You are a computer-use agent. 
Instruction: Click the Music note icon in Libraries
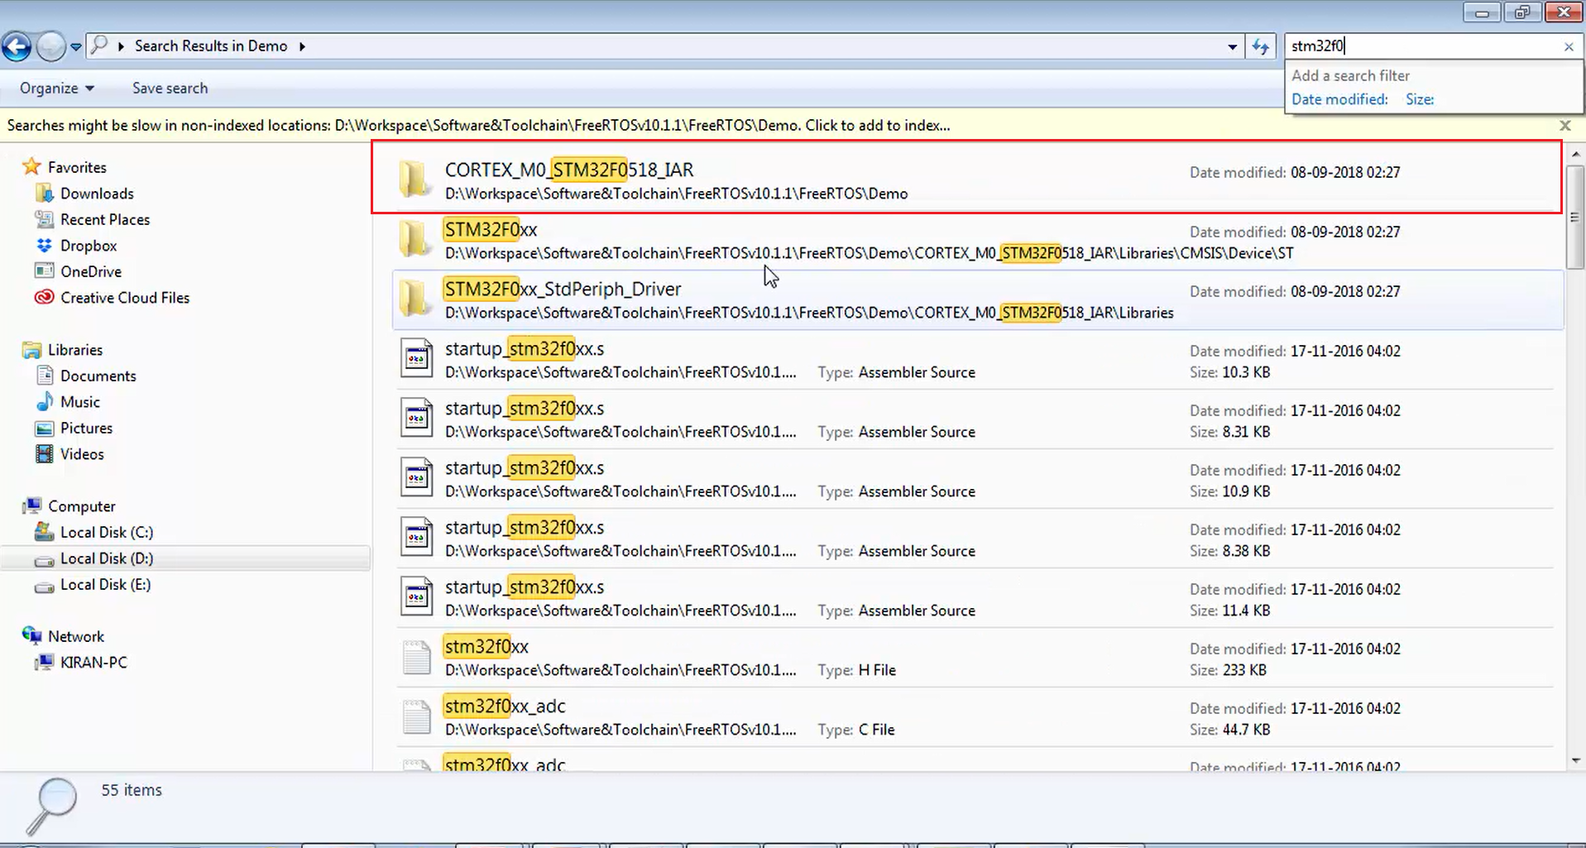click(44, 402)
